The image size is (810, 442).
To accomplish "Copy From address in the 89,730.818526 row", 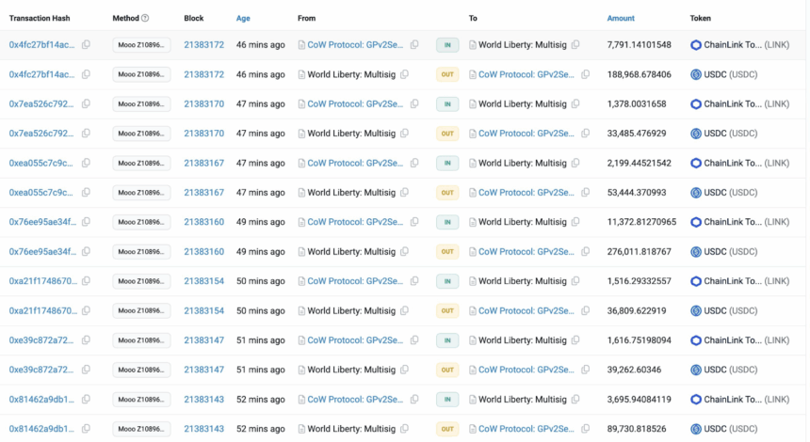I will [x=404, y=429].
